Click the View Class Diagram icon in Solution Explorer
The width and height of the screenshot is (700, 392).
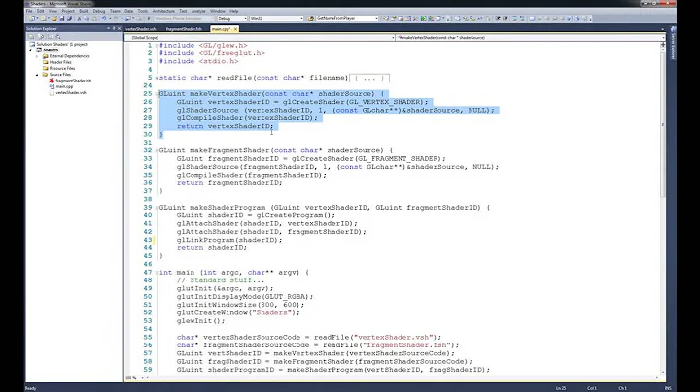tap(58, 37)
